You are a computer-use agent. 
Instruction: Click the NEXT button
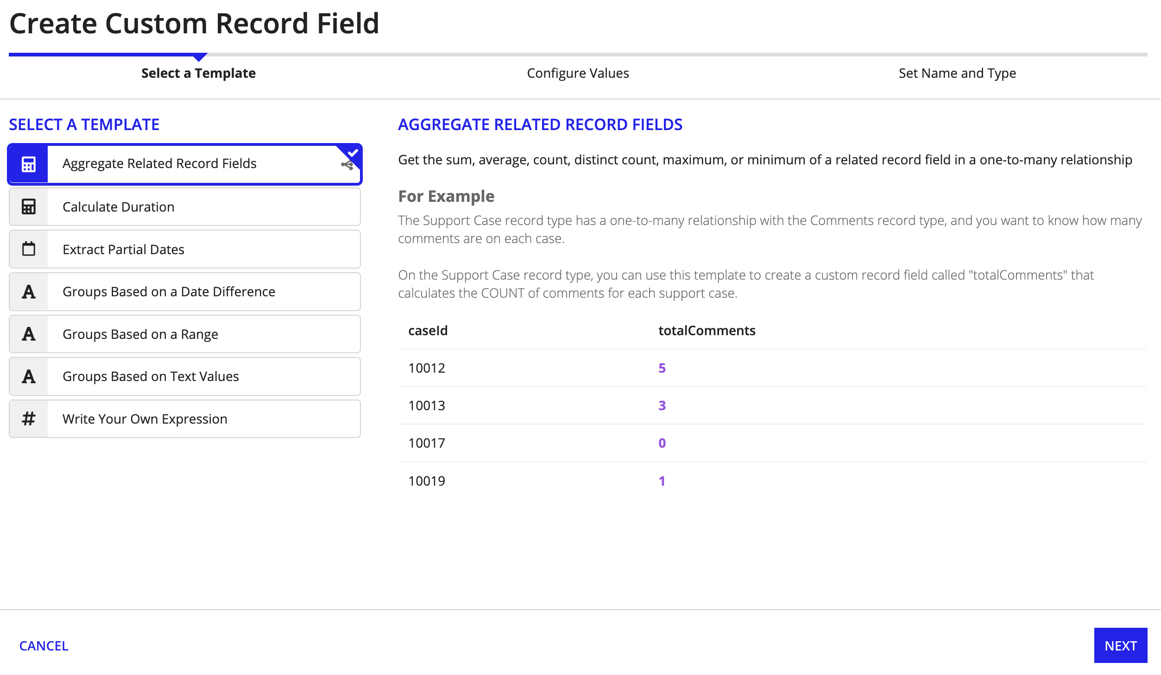(x=1121, y=645)
